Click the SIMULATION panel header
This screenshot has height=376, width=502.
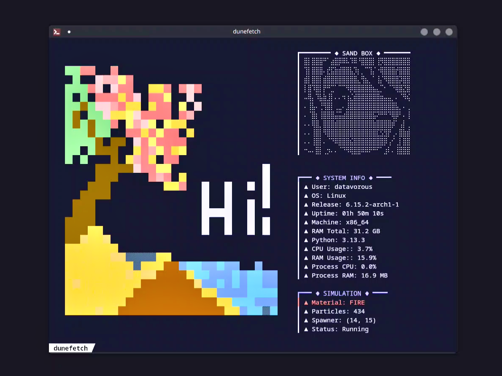click(342, 293)
